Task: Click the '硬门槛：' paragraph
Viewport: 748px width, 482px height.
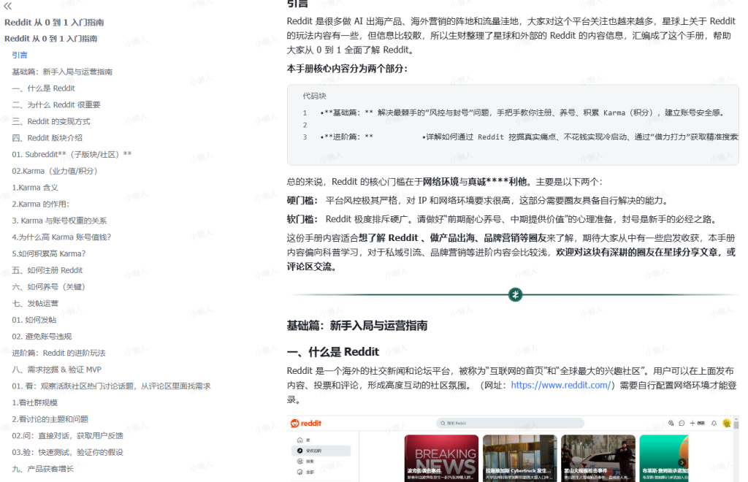Action: click(478, 201)
